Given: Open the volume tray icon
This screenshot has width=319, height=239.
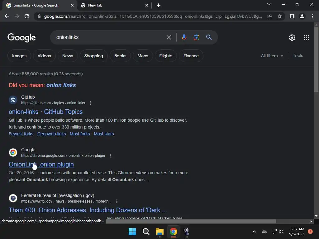Looking at the screenshot, I should pyautogui.click(x=281, y=232).
